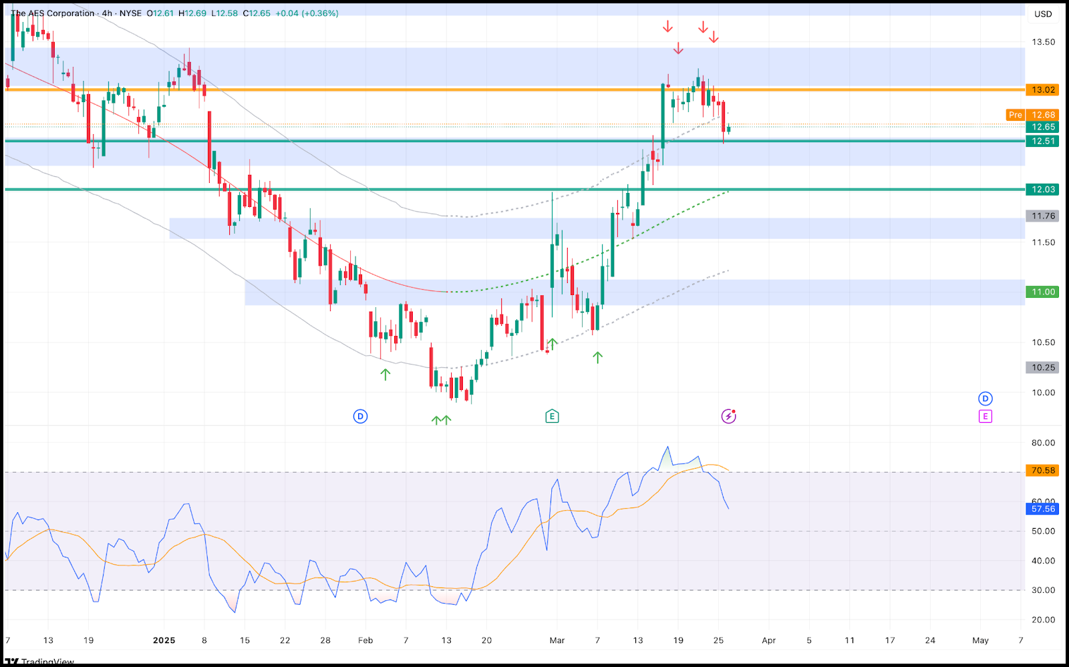Click the 22 date label on time axis
The image size is (1069, 667).
pos(285,640)
